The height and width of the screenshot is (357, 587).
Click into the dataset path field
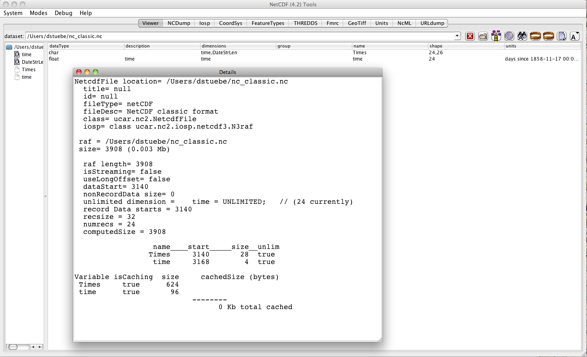(x=238, y=36)
